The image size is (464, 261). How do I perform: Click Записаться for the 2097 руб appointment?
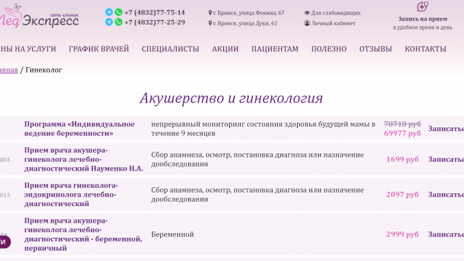[x=446, y=195]
